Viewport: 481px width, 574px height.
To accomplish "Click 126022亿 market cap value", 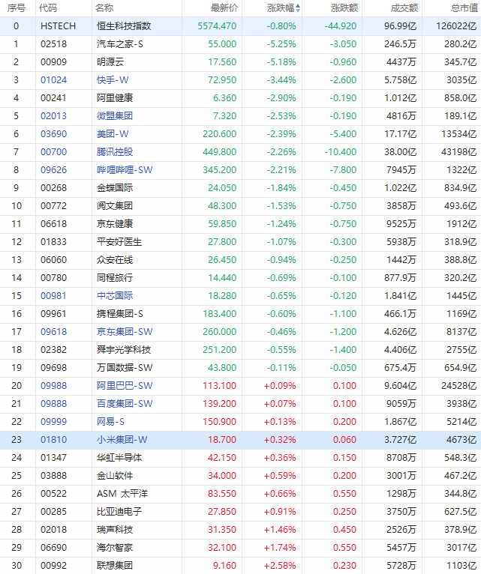I will click(456, 26).
